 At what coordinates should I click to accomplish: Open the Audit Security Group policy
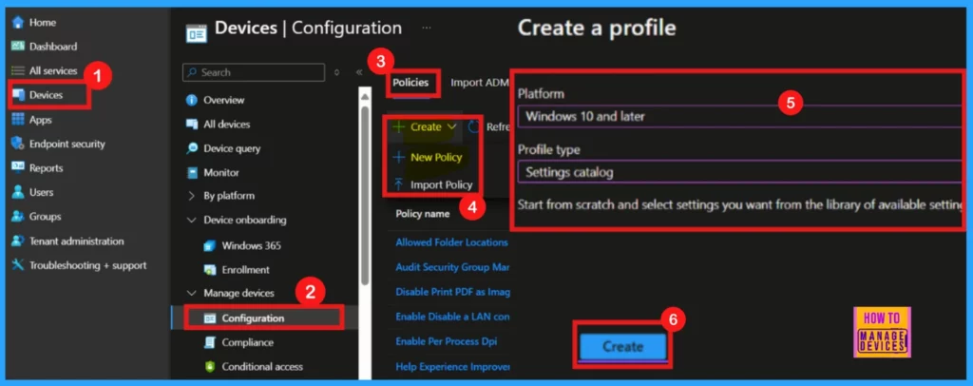pos(452,267)
